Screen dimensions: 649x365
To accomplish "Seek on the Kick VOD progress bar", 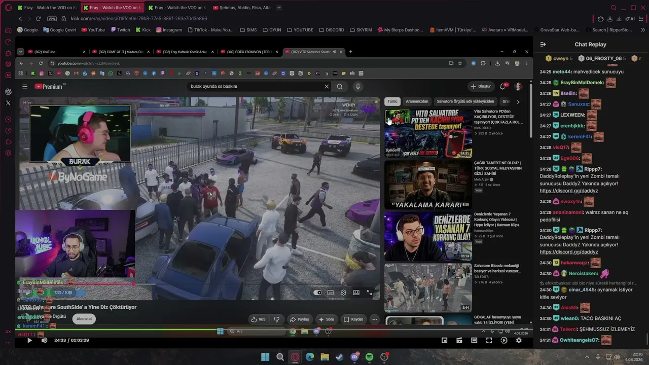I will point(274,330).
